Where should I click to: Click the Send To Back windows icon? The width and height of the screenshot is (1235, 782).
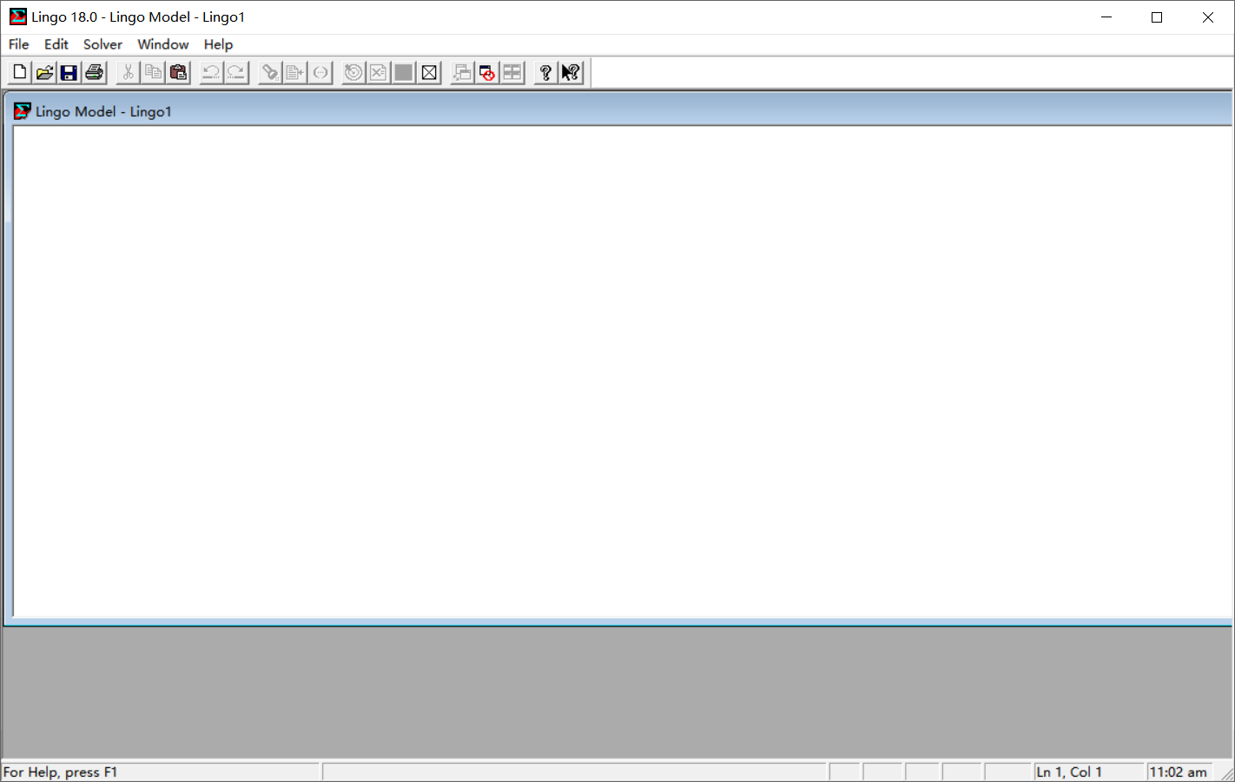[x=463, y=73]
